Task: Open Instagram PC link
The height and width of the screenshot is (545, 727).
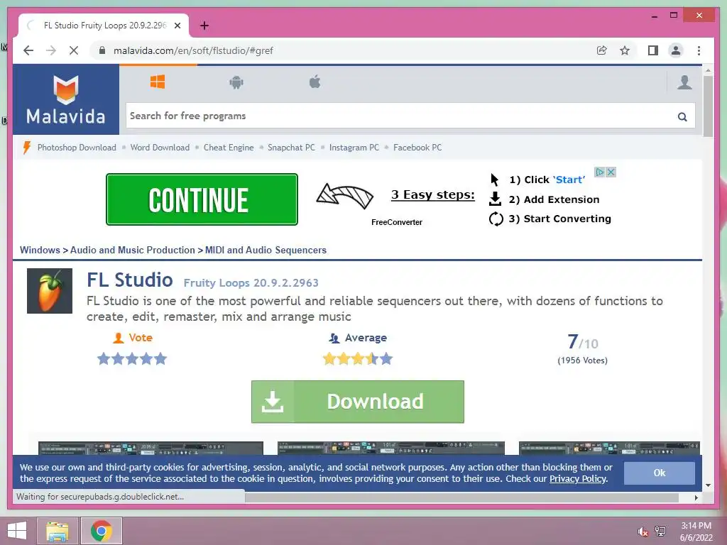Action: [354, 148]
